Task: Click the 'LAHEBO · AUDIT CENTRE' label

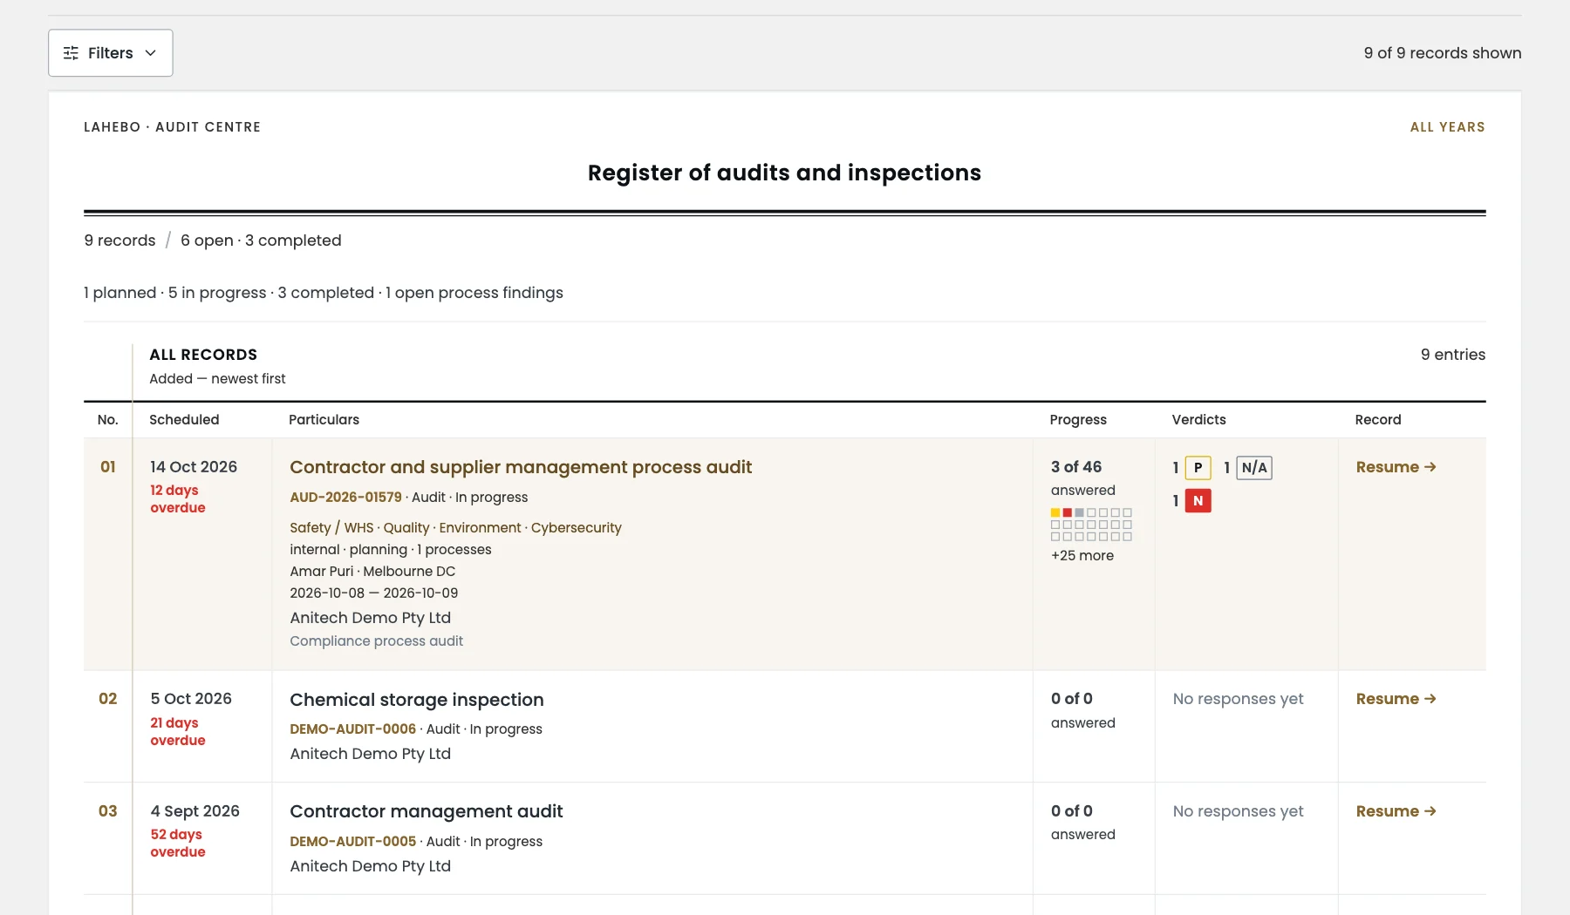Action: click(x=173, y=127)
